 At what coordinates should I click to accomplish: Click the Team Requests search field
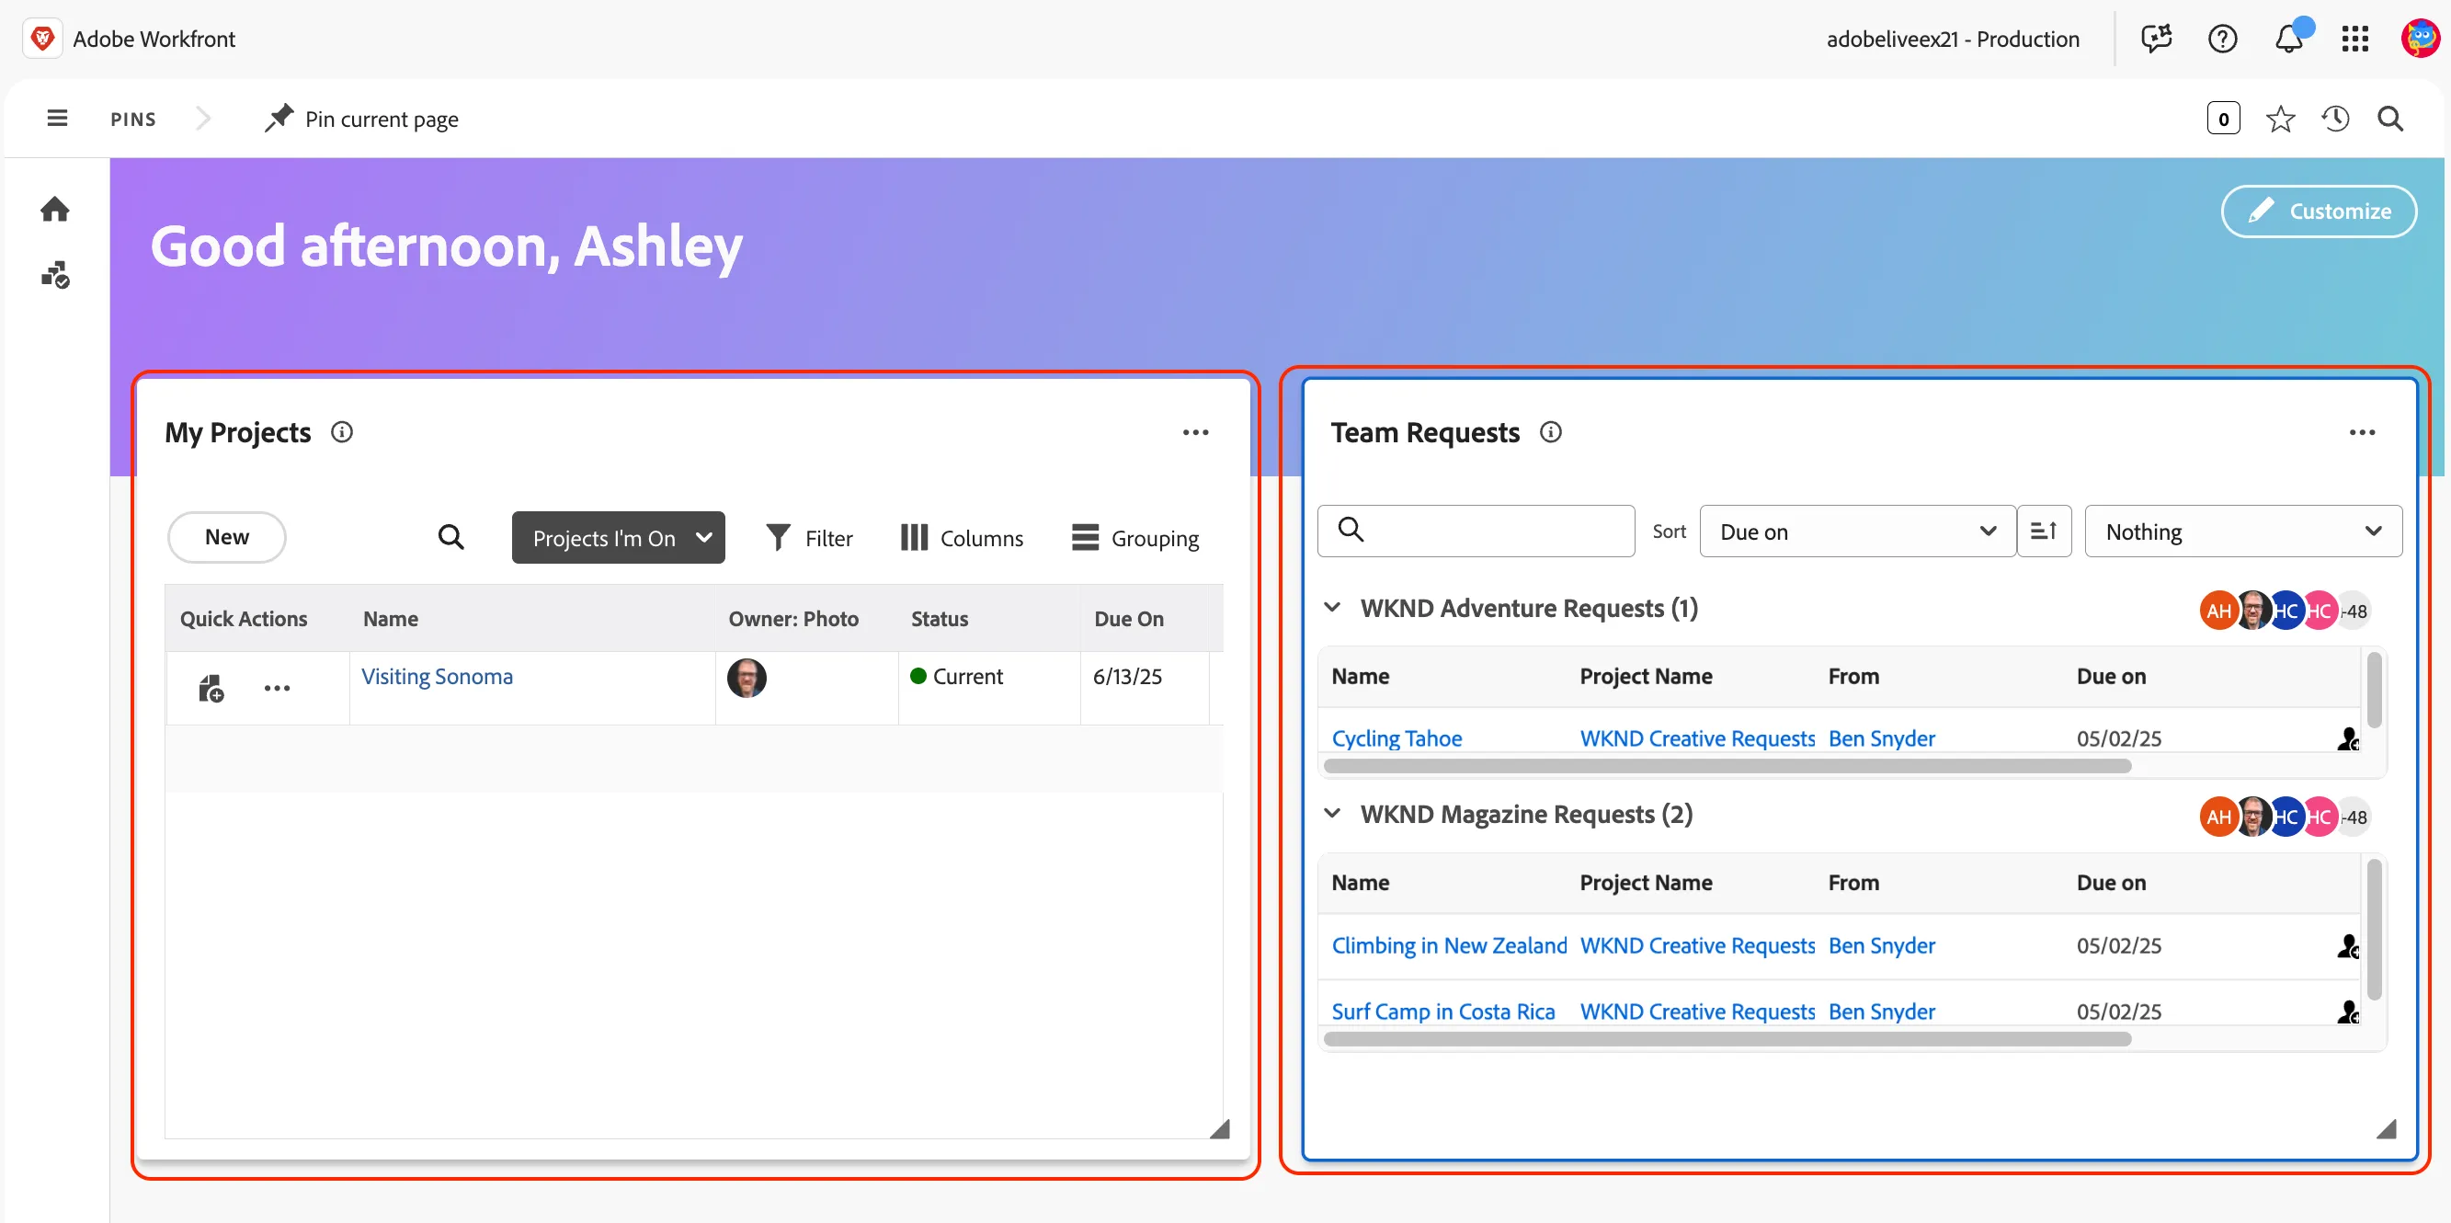[x=1476, y=531]
